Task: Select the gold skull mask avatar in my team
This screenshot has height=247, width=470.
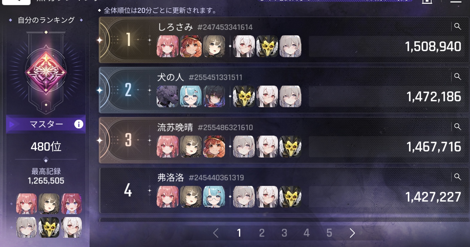Action: pyautogui.click(x=49, y=227)
